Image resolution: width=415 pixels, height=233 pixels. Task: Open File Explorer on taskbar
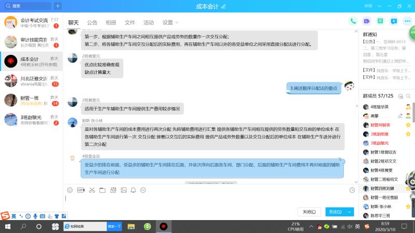131,226
